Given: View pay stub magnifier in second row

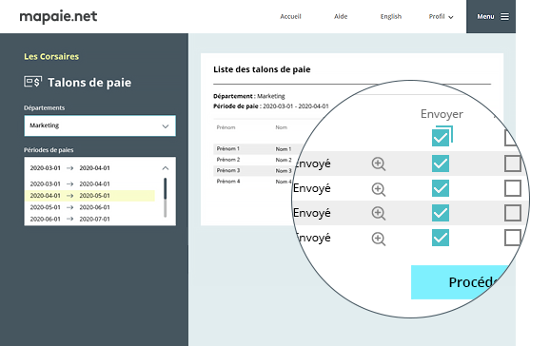Looking at the screenshot, I should click(x=379, y=189).
